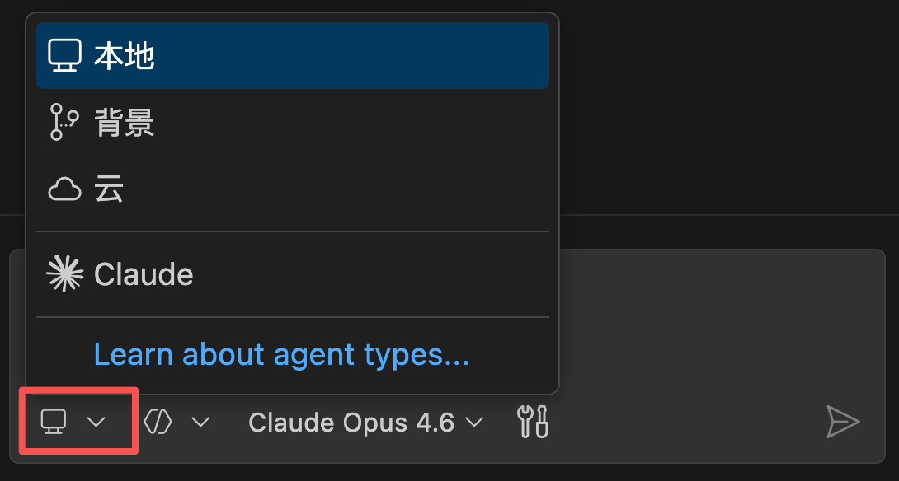Click the send message arrow icon
Screen dimensions: 899x481
[x=843, y=422]
